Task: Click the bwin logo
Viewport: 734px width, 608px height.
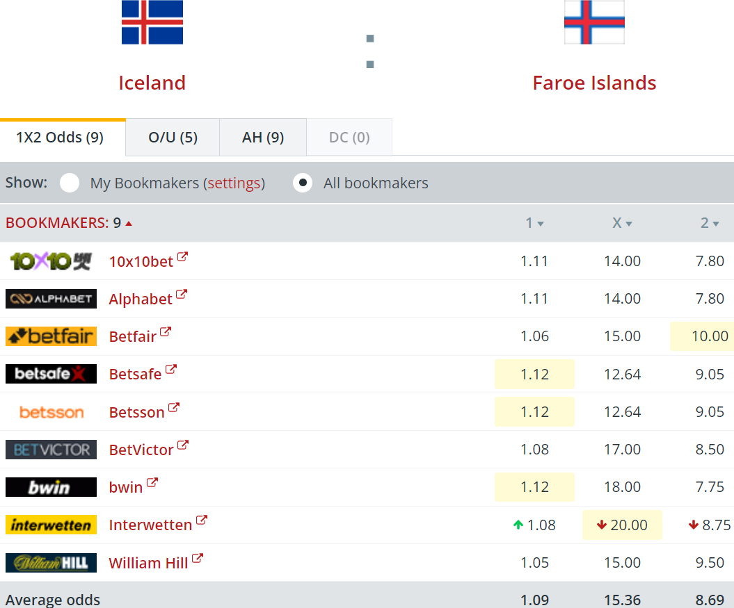Action: (51, 487)
